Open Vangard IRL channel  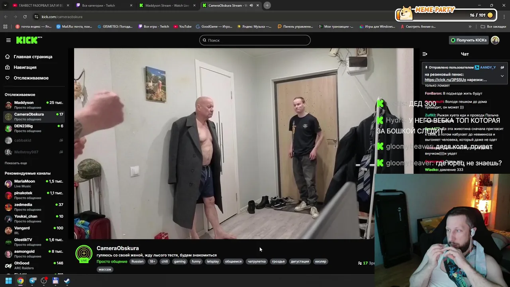34,230
